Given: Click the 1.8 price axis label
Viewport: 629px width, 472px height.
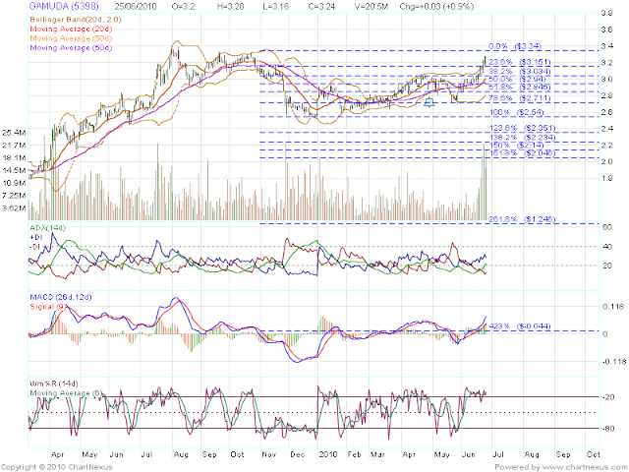Looking at the screenshot, I should coord(606,178).
